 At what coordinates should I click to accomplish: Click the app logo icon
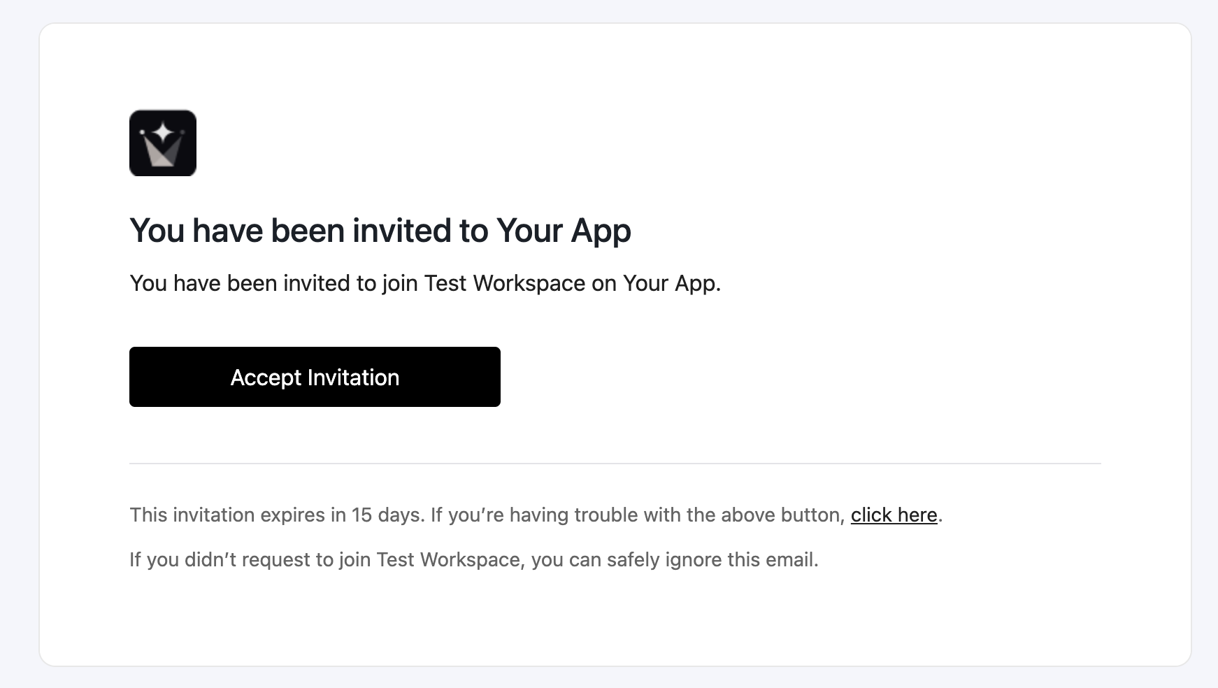(162, 143)
